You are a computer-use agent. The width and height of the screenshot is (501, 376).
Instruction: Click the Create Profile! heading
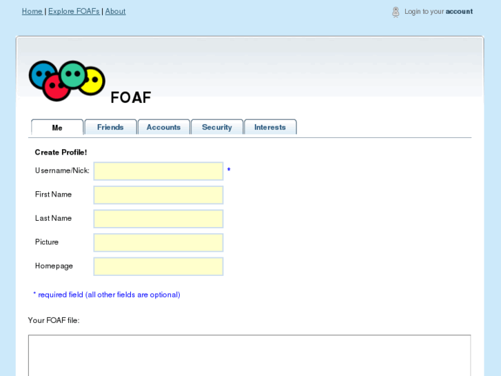pos(61,152)
